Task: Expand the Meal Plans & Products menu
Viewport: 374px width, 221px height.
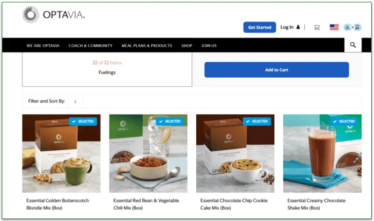Action: (x=147, y=45)
